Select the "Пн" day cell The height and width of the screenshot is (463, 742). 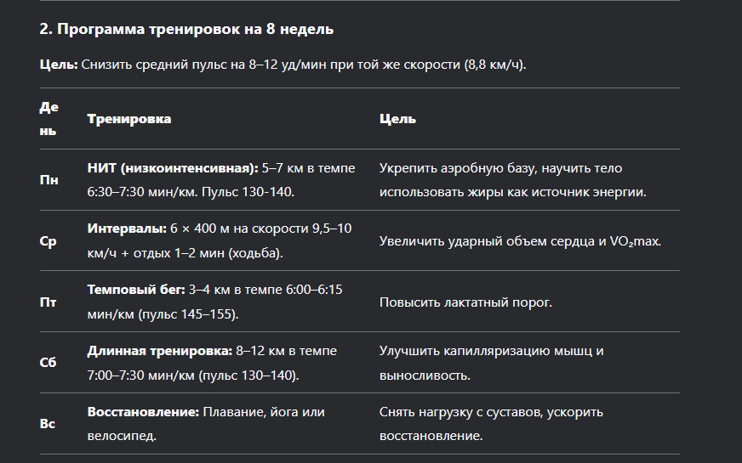[49, 180]
